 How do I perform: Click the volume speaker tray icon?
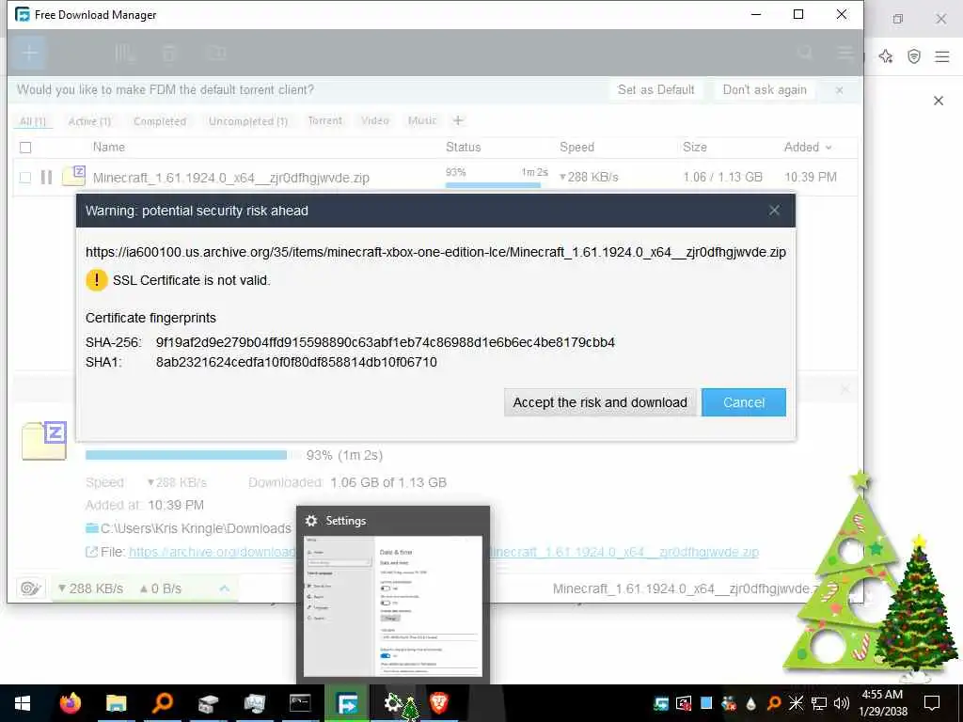pos(842,703)
